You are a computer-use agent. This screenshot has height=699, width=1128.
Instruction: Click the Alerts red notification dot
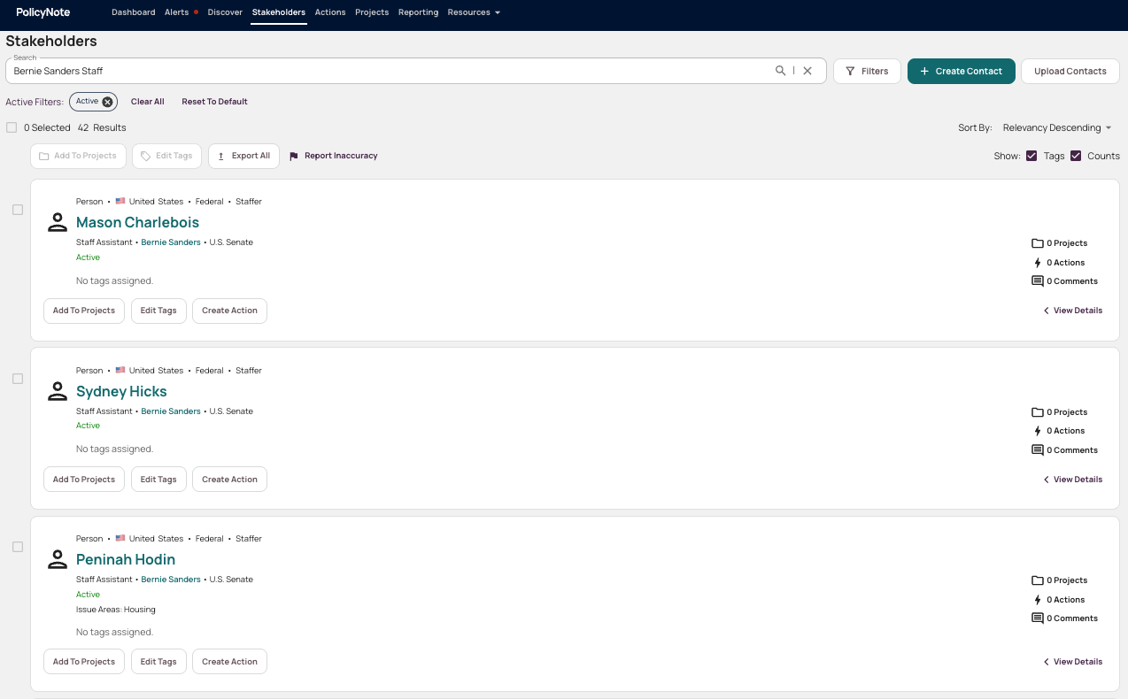point(196,12)
